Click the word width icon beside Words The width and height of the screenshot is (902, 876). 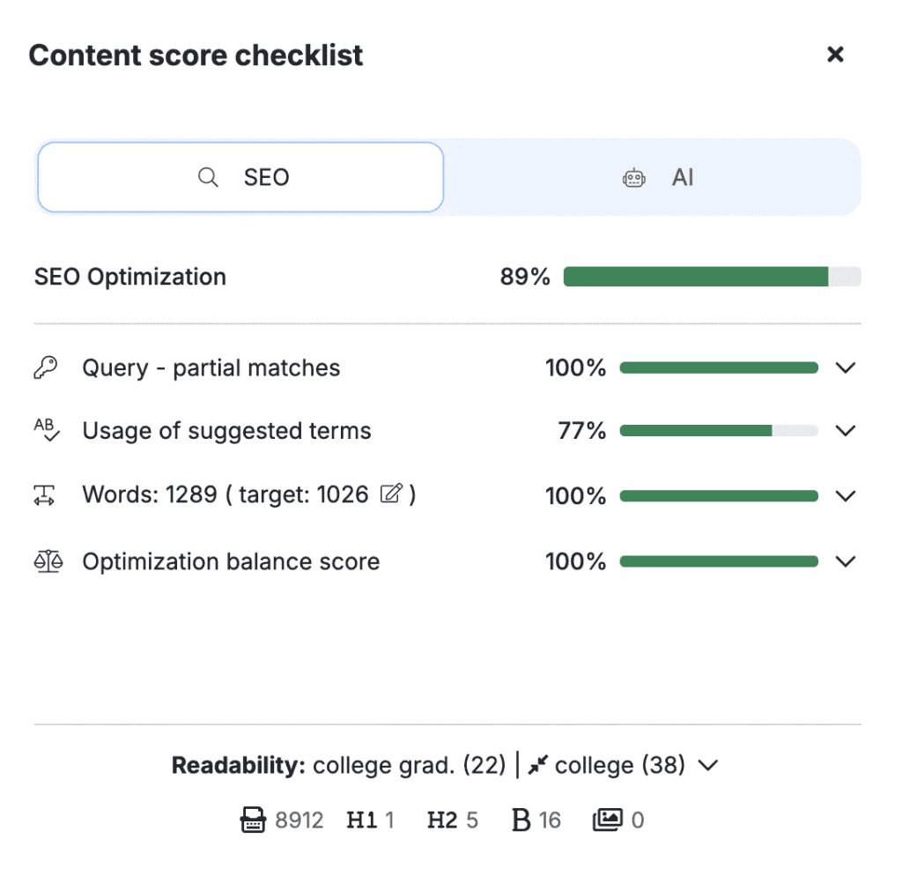46,496
